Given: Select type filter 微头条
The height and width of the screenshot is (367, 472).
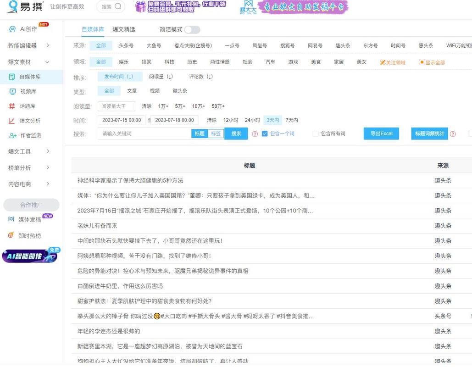Looking at the screenshot, I should pyautogui.click(x=180, y=91).
